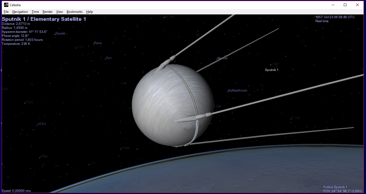This screenshot has width=366, height=194.
Task: Click the white Sputnik 1 label
Action: pos(272,70)
